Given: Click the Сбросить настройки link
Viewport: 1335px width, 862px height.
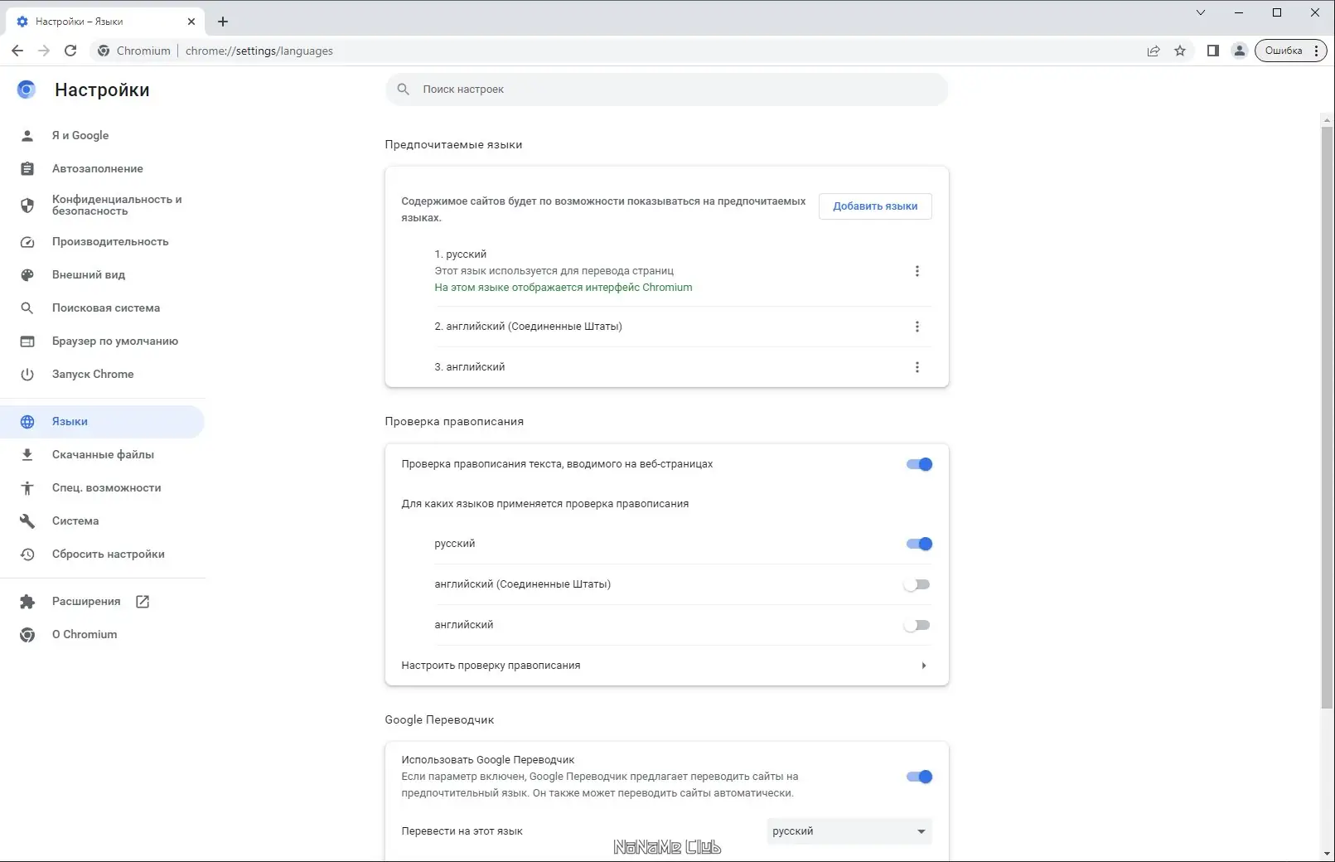Looking at the screenshot, I should (x=108, y=554).
